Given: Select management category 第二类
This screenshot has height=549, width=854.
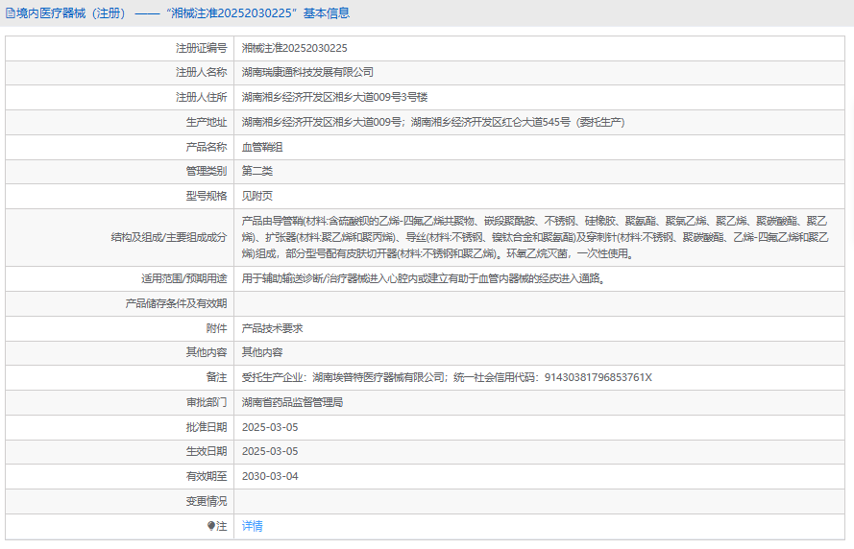Looking at the screenshot, I should [257, 172].
